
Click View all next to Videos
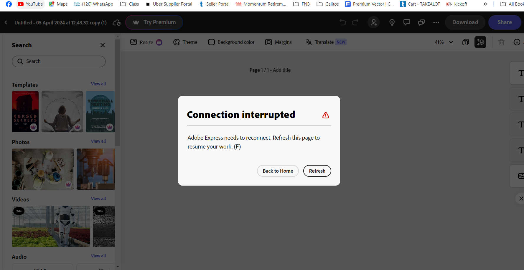pyautogui.click(x=98, y=199)
